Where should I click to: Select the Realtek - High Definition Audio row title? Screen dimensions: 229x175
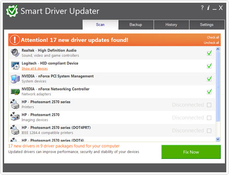coord(49,51)
